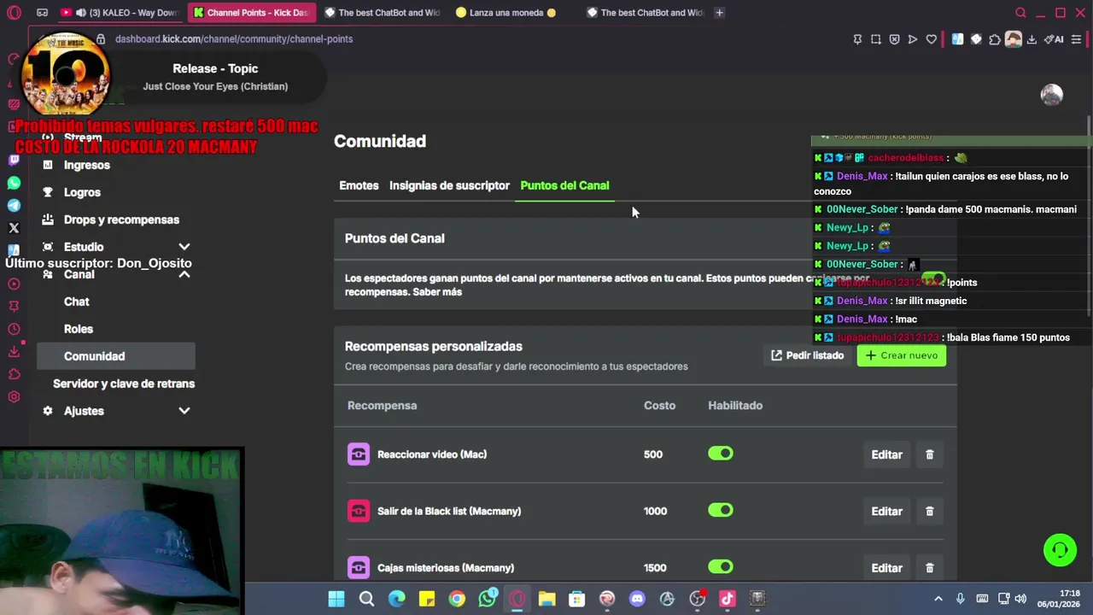Show hidden system tray icons
This screenshot has width=1093, height=615.
(938, 599)
